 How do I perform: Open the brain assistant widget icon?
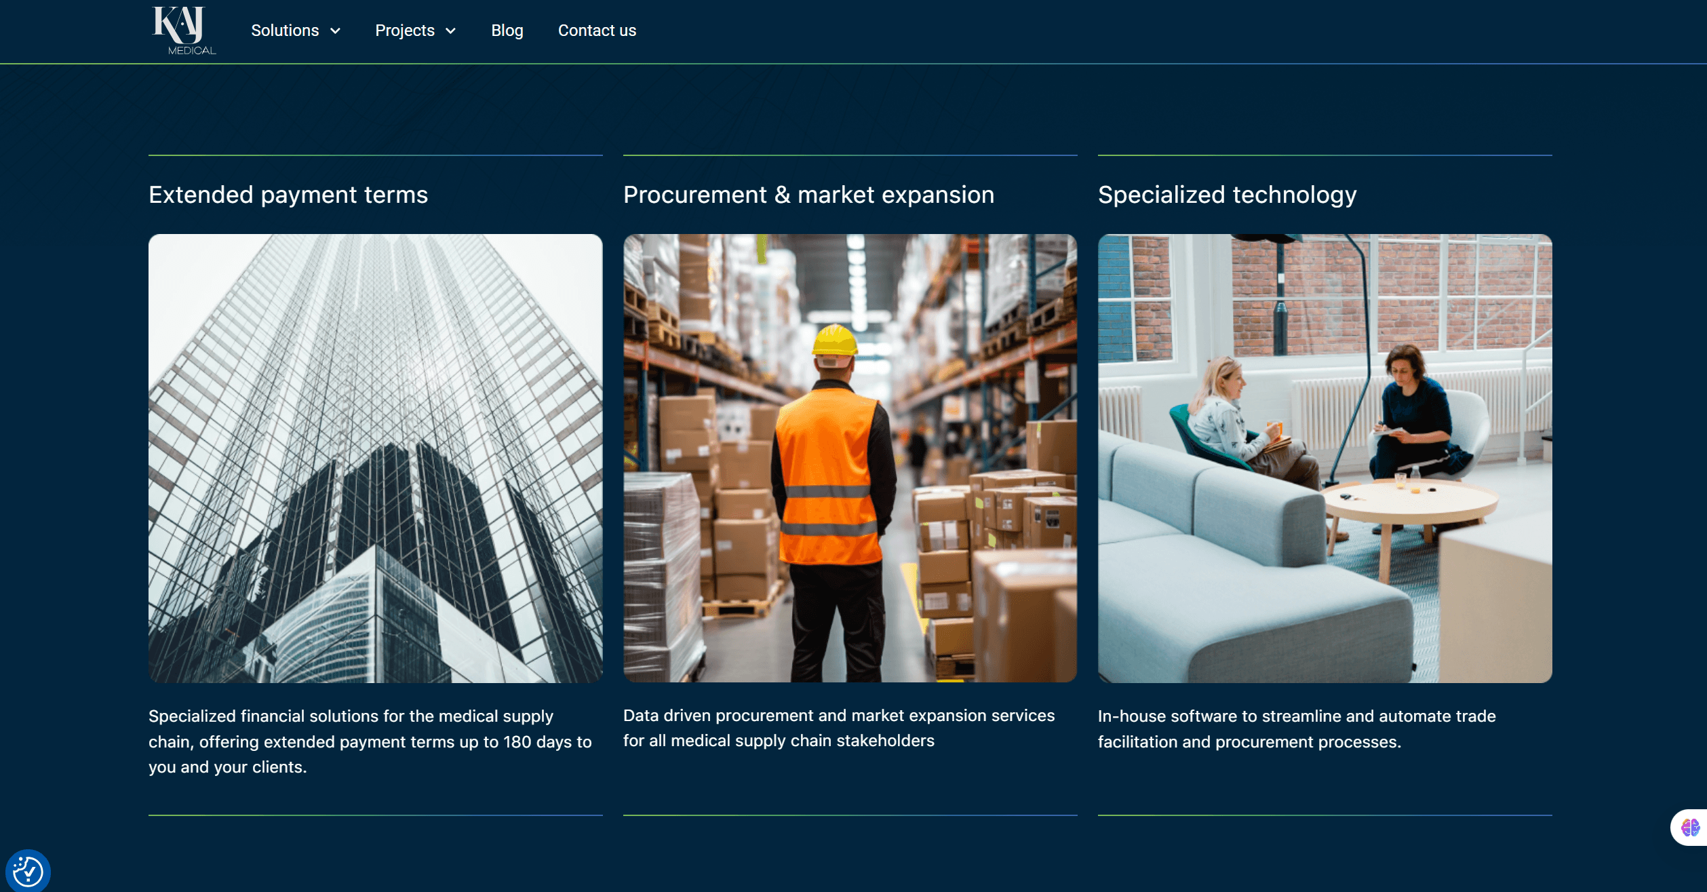click(x=1689, y=827)
